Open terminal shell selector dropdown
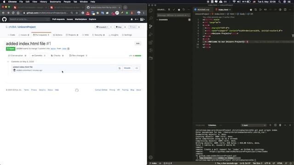This screenshot has height=165, width=294. pos(254,125)
